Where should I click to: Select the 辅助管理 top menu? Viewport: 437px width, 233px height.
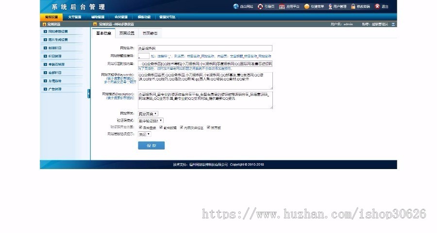point(98,17)
